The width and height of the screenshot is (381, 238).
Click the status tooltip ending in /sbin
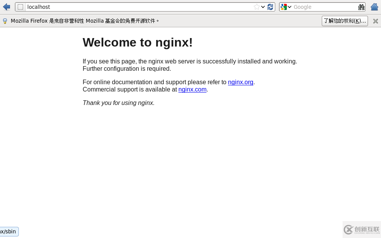9,231
